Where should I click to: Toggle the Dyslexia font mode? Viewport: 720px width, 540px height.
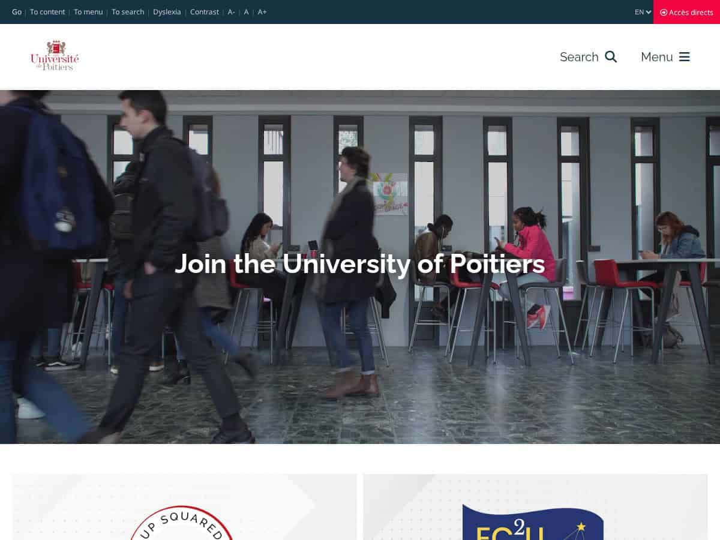pos(167,12)
